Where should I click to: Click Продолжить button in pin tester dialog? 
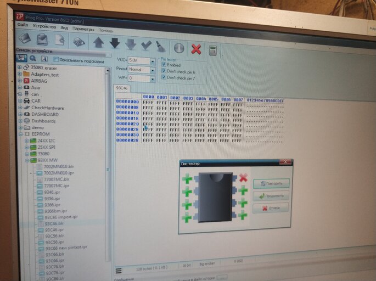click(271, 196)
